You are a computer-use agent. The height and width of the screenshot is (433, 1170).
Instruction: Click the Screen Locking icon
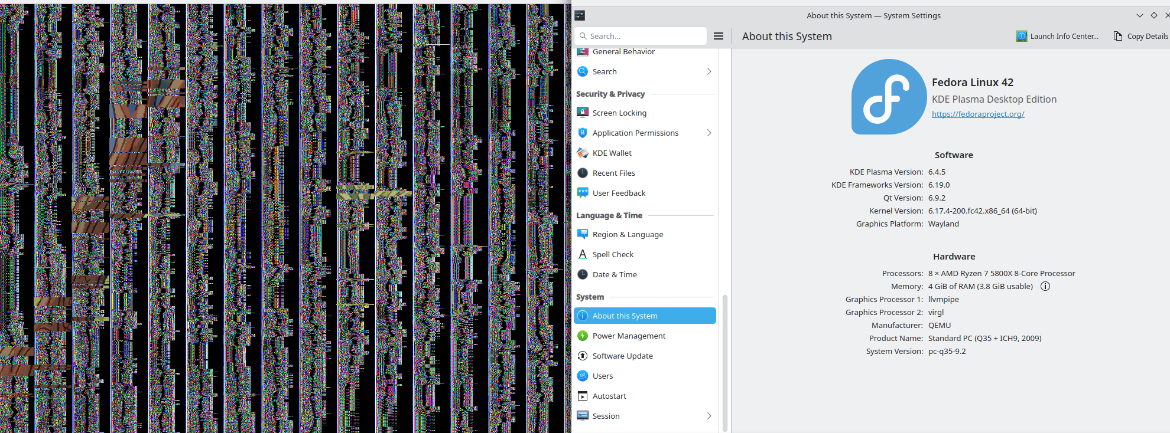pyautogui.click(x=583, y=113)
